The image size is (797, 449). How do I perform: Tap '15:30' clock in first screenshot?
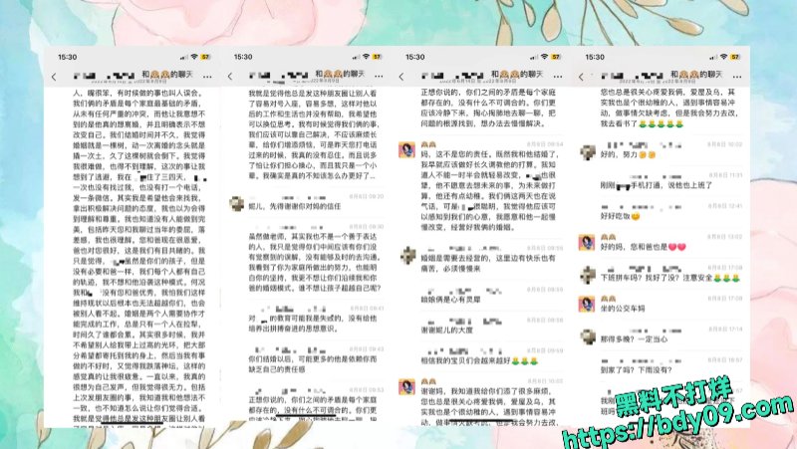point(67,57)
